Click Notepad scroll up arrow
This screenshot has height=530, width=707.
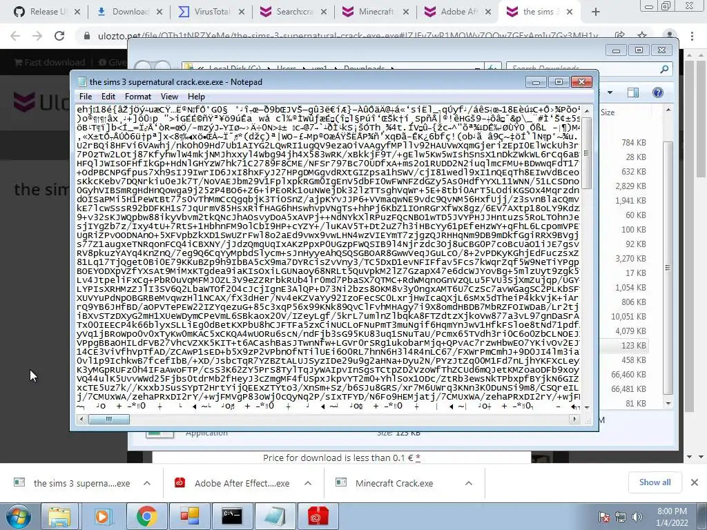587,110
